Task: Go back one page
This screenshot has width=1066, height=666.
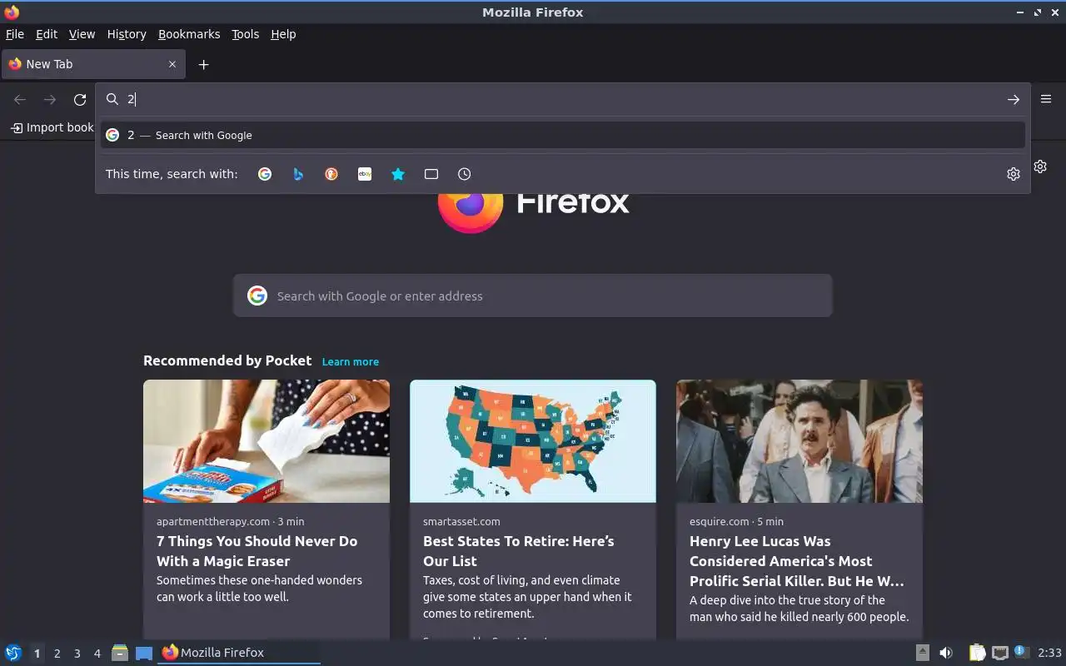Action: pos(20,100)
